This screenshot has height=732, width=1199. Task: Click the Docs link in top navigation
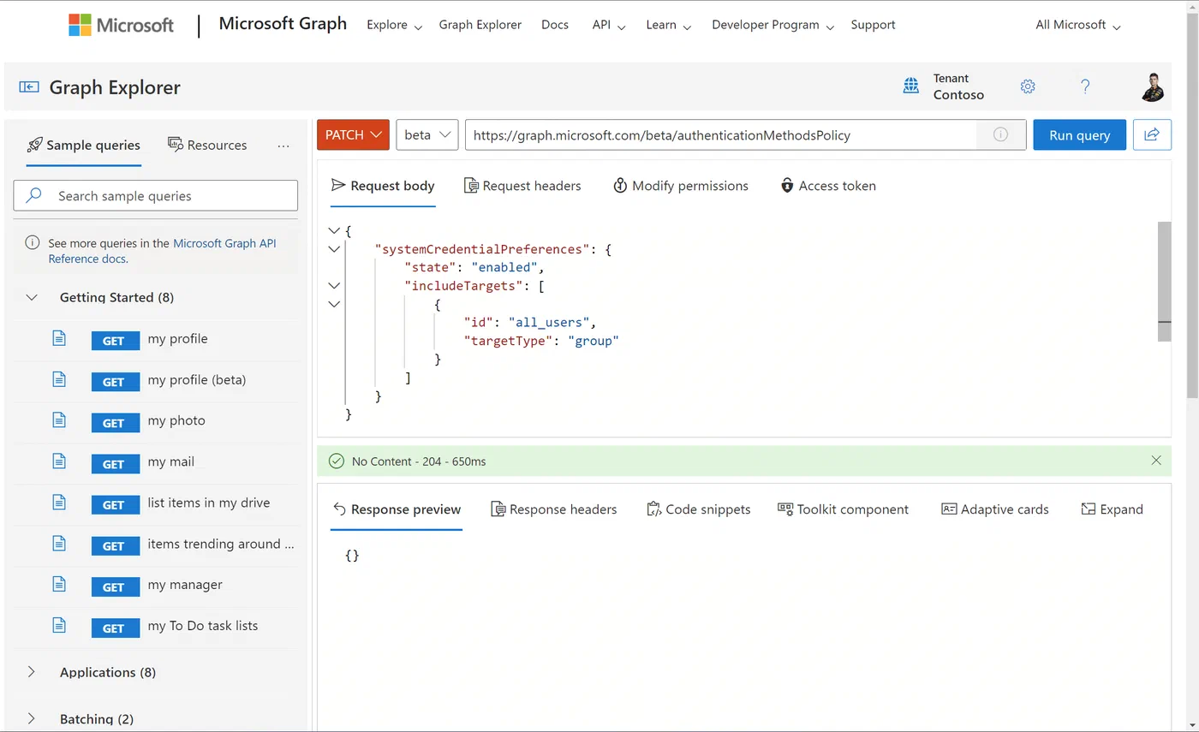coord(555,25)
